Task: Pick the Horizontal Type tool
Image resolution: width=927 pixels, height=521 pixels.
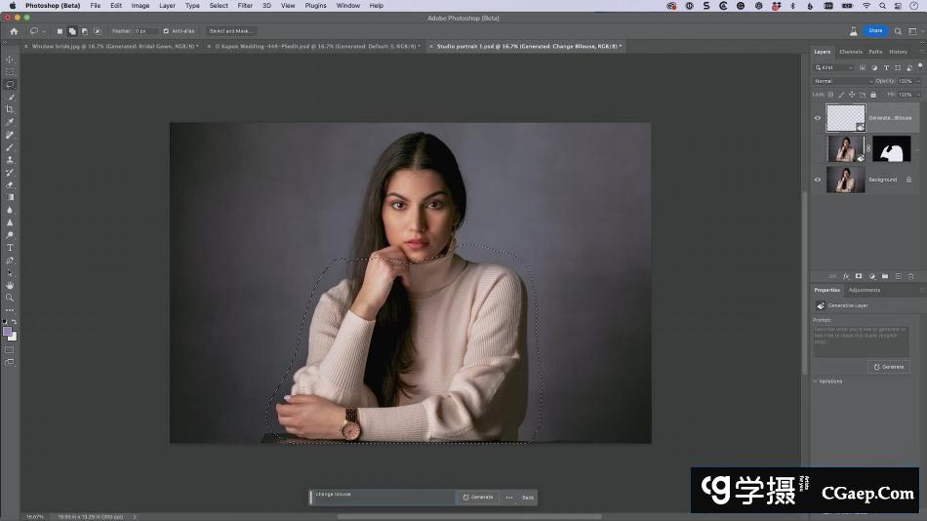Action: 10,248
